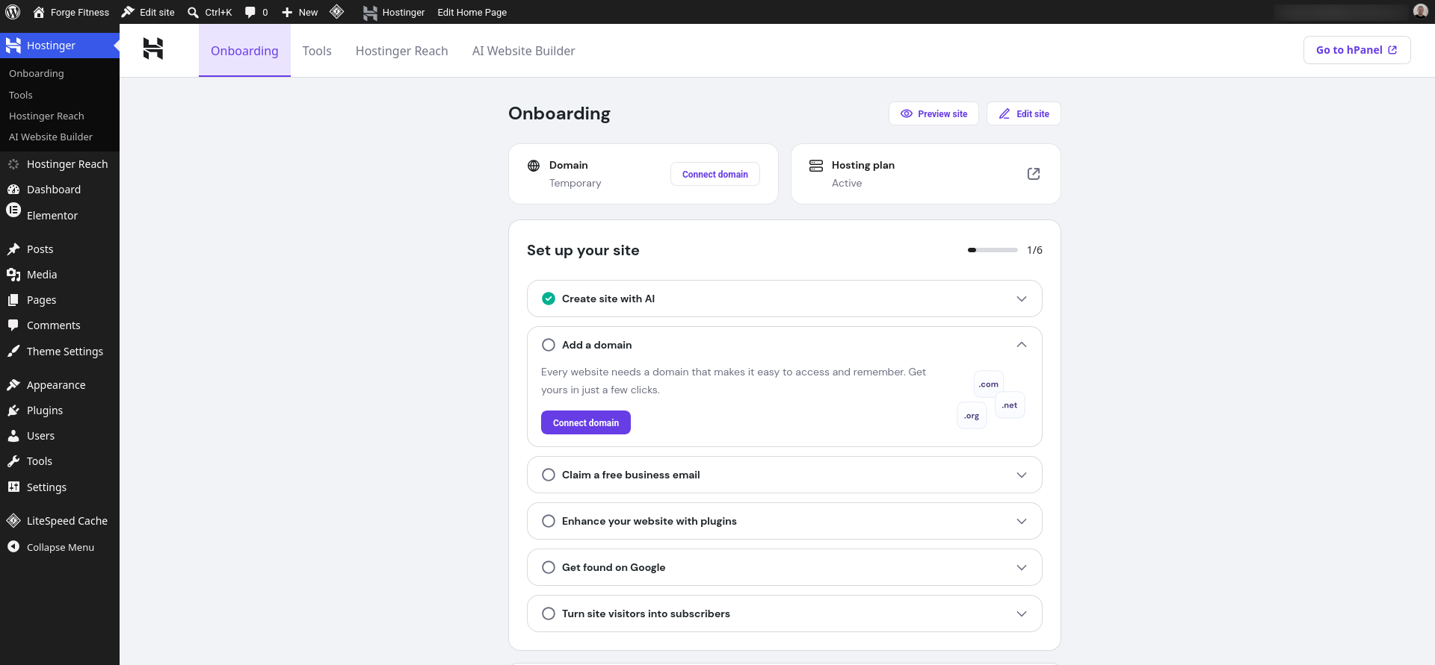Open the user avatar in top right
1435x665 pixels.
pos(1421,11)
